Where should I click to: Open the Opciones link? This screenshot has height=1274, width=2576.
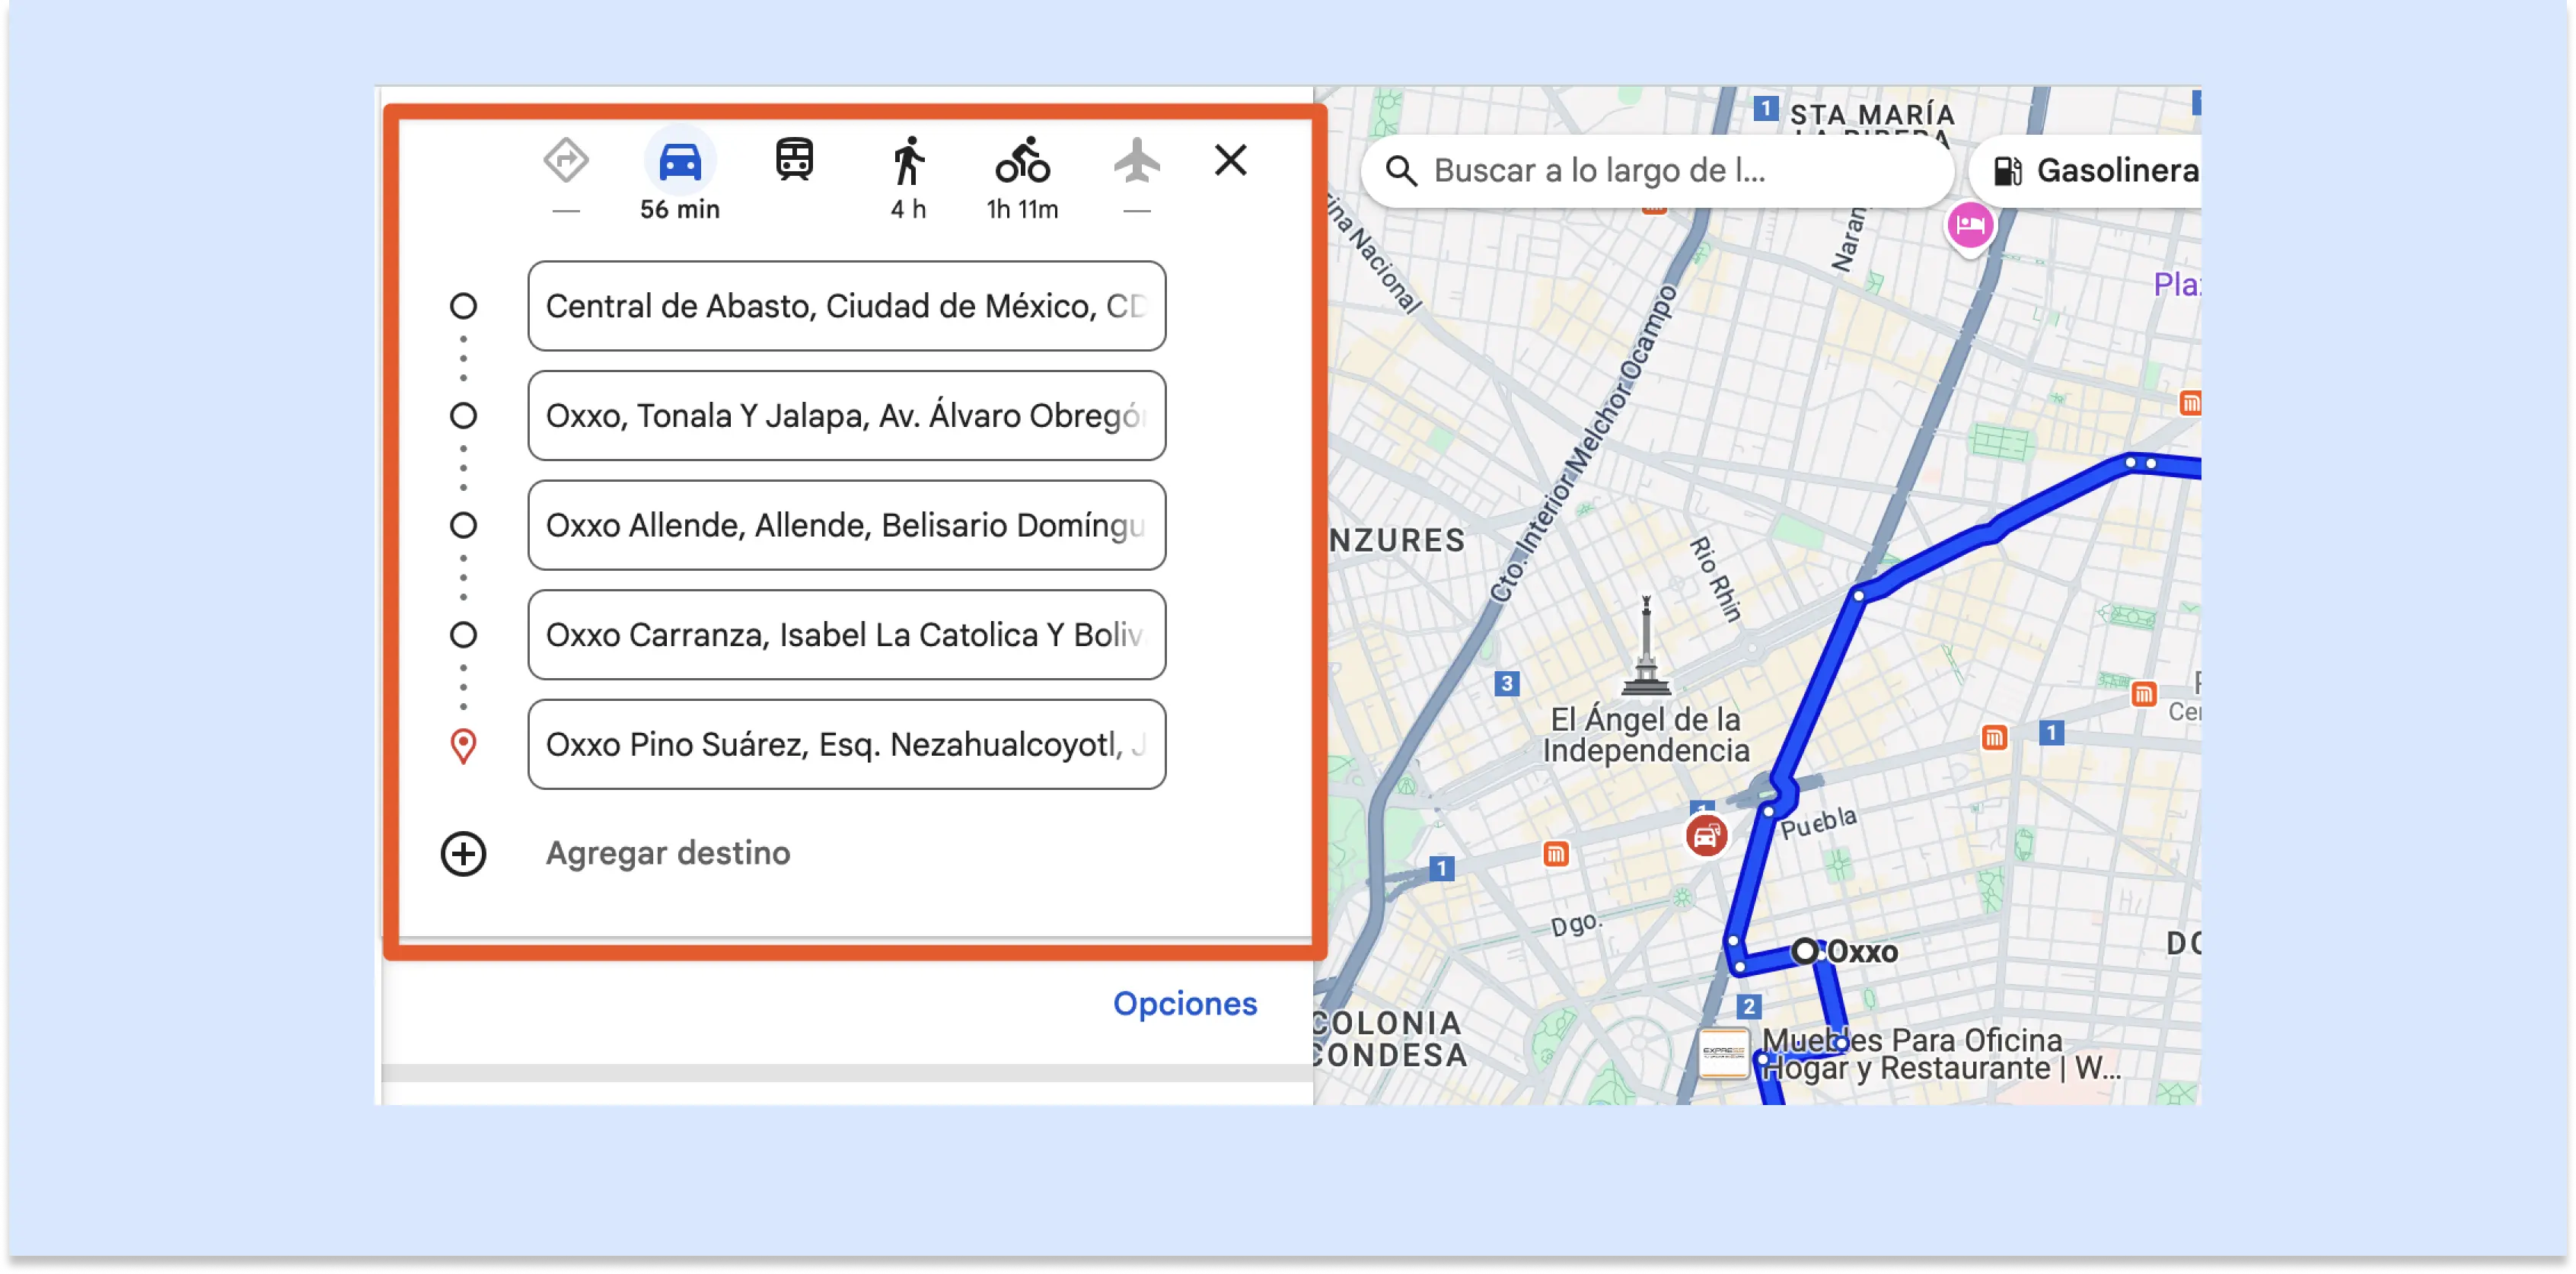(x=1185, y=1003)
